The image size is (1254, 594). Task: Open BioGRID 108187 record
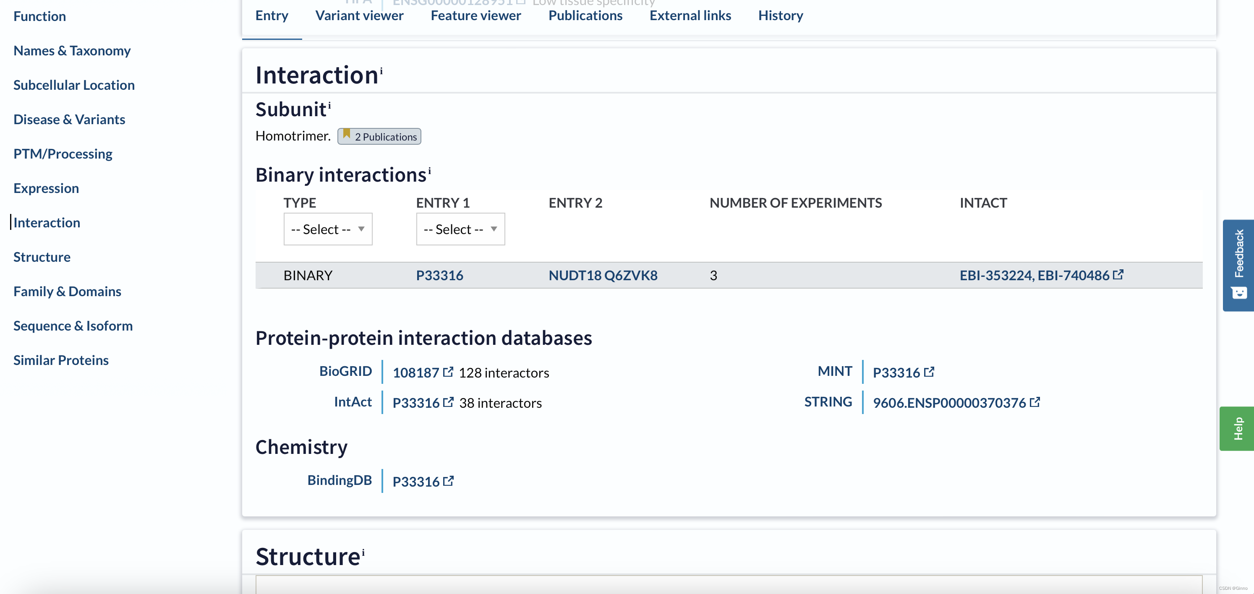coord(416,373)
